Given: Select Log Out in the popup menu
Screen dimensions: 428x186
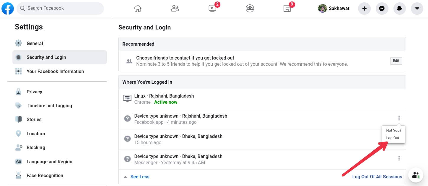Looking at the screenshot, I should pos(393,138).
